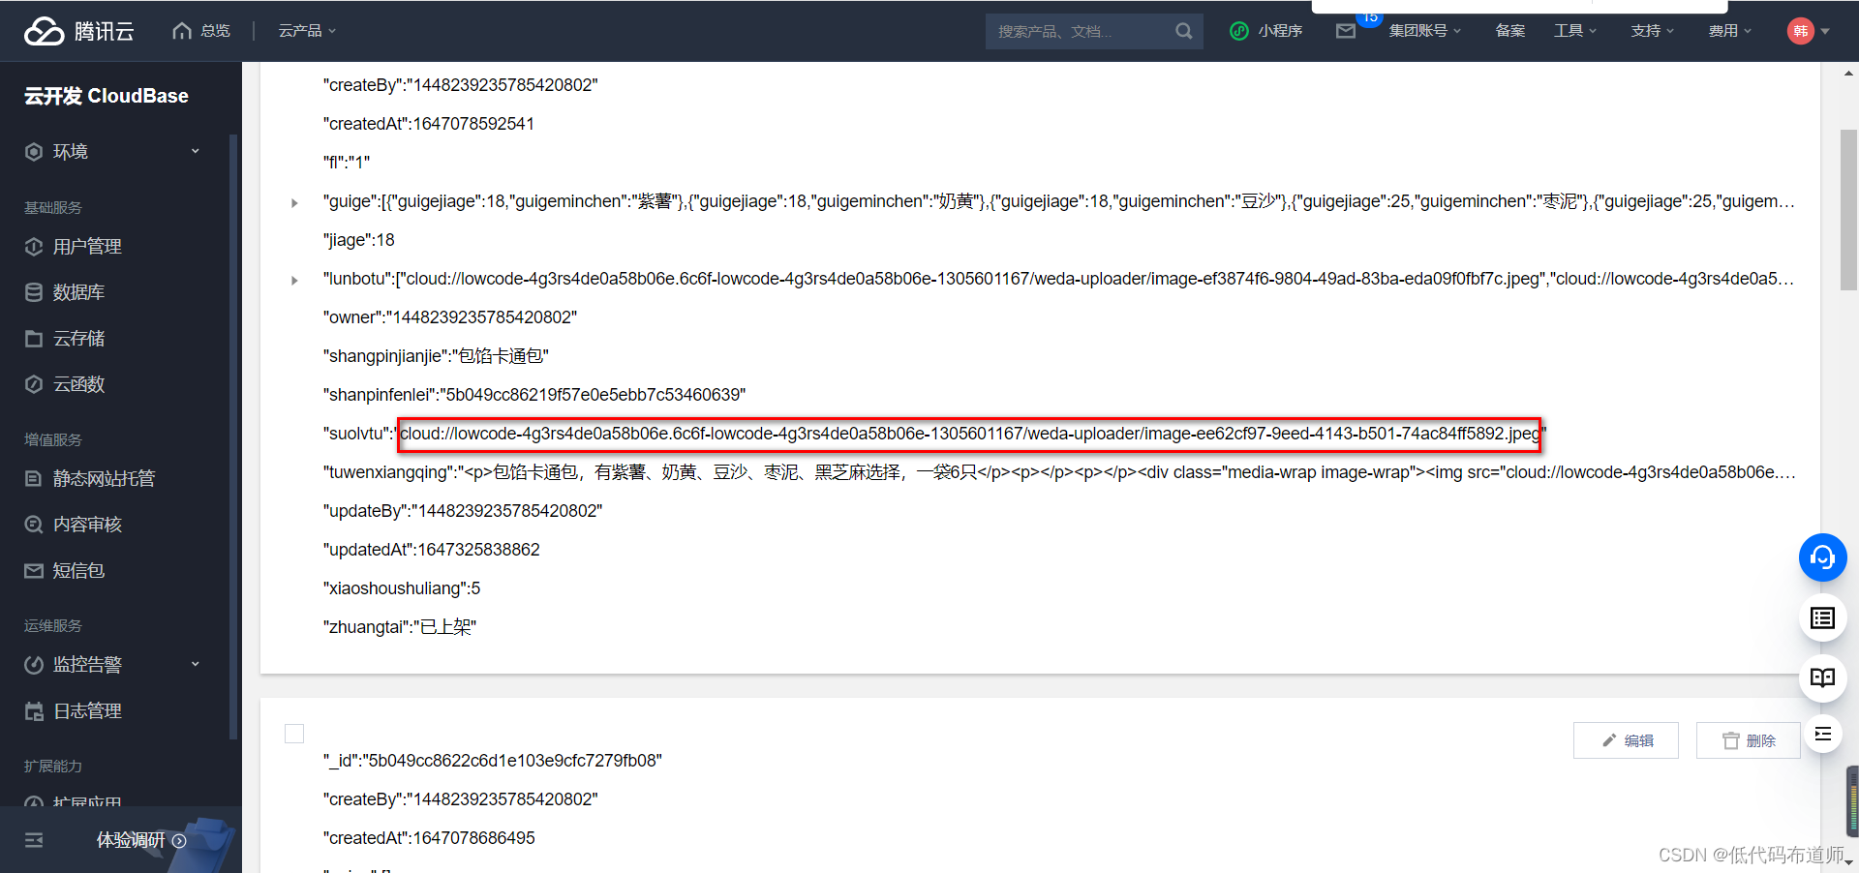1859x873 pixels.
Task: Click the "updatedAt":1647325838862 row
Action: point(432,550)
